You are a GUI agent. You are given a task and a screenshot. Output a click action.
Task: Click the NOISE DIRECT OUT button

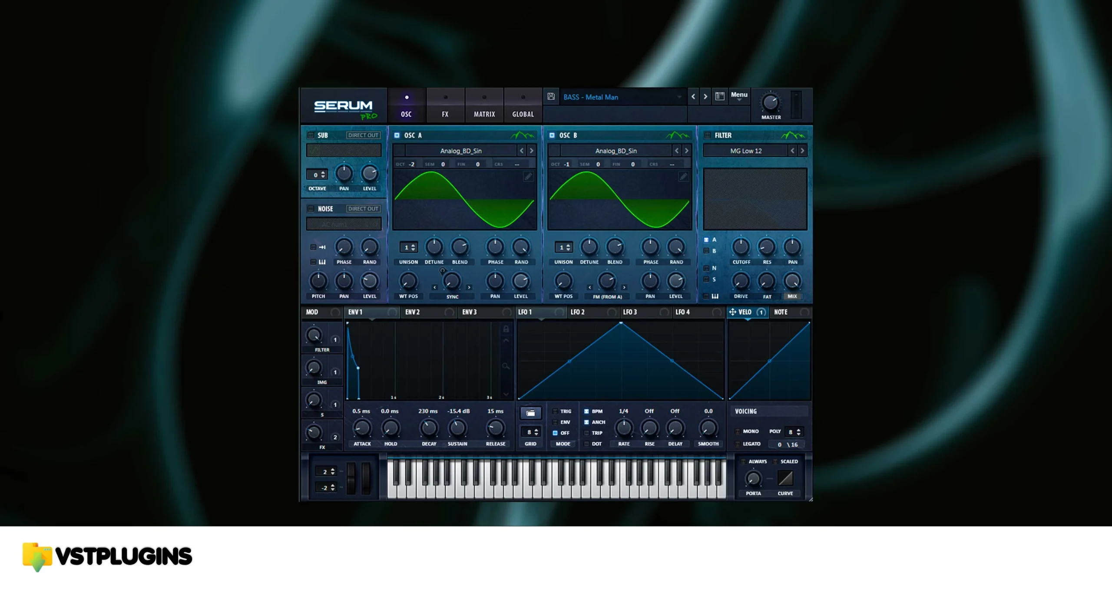tap(363, 209)
